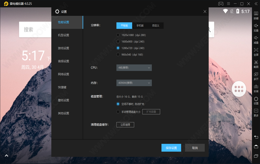Viewport: 260px width, 164px height.
Task: Open the 内存 memory dropdown
Action: pyautogui.click(x=134, y=83)
